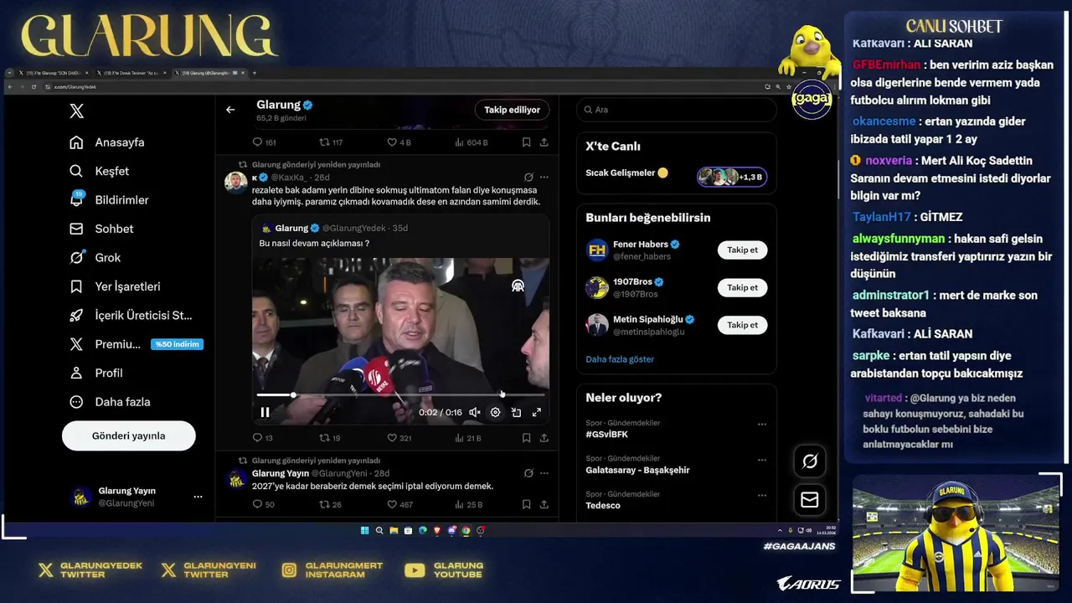Like the Glarung Yayın post with 467 likes
1072x603 pixels.
point(400,504)
